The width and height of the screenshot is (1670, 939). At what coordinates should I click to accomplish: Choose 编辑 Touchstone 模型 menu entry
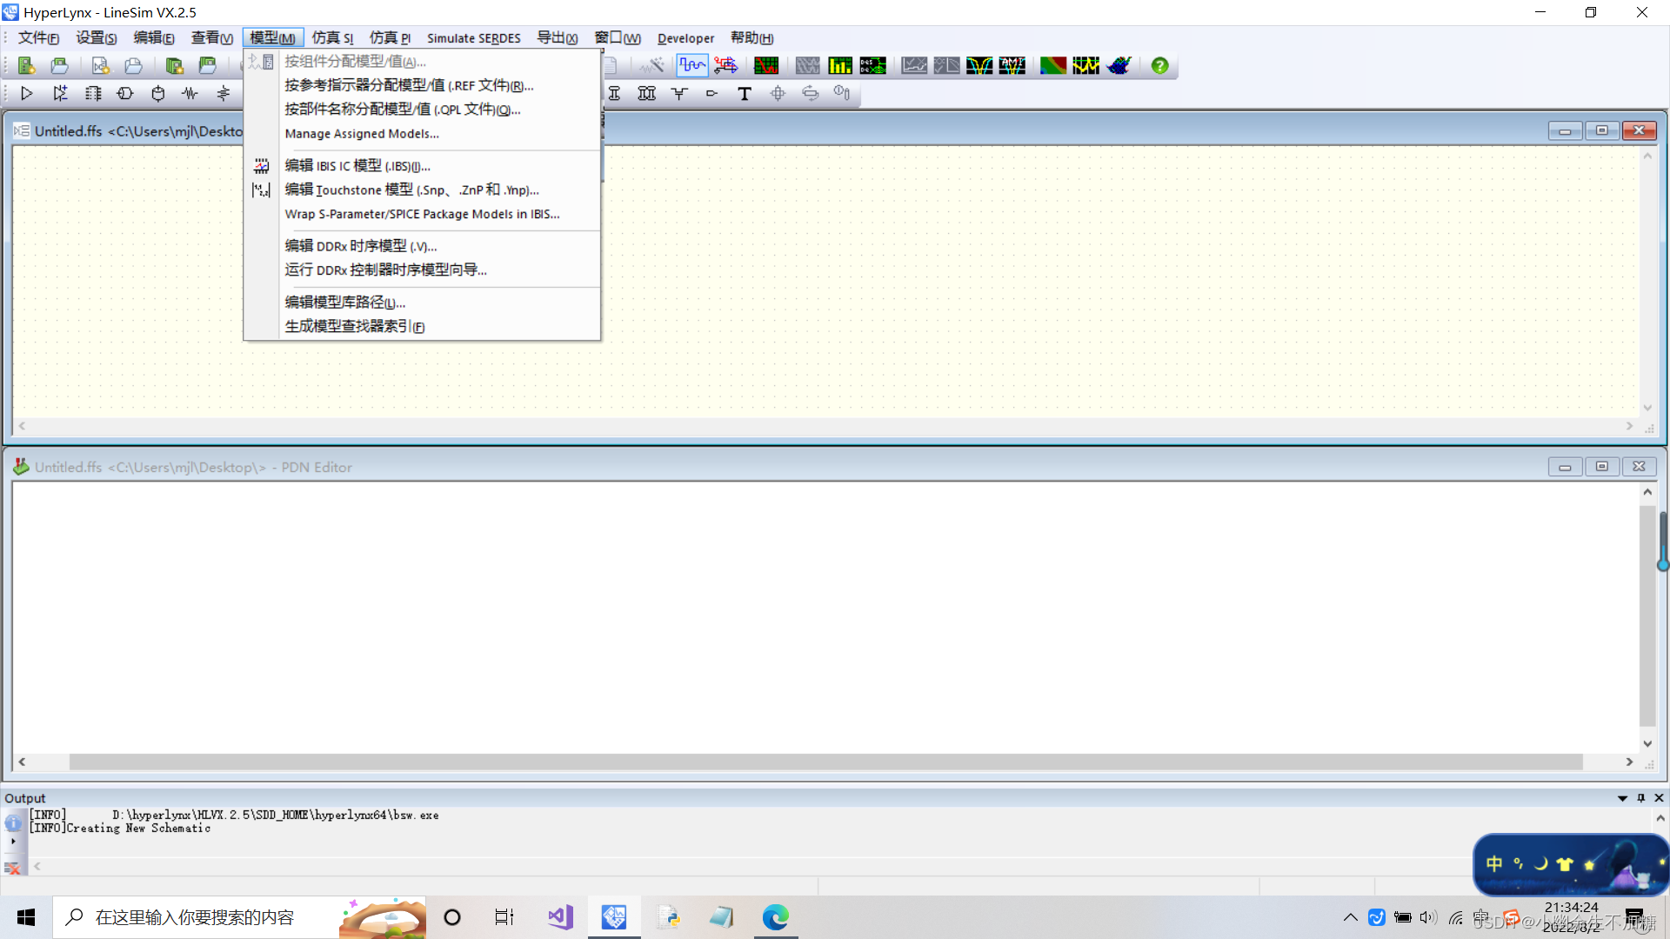coord(422,190)
